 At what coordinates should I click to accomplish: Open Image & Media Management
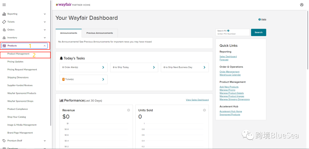pos(22,125)
